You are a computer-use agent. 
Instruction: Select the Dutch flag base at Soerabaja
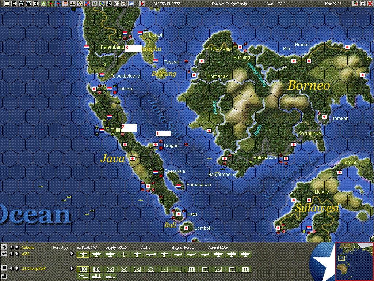tap(156, 172)
